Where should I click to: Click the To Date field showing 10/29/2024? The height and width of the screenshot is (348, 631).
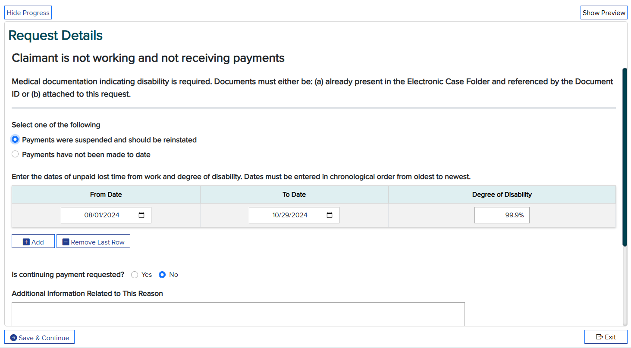290,215
